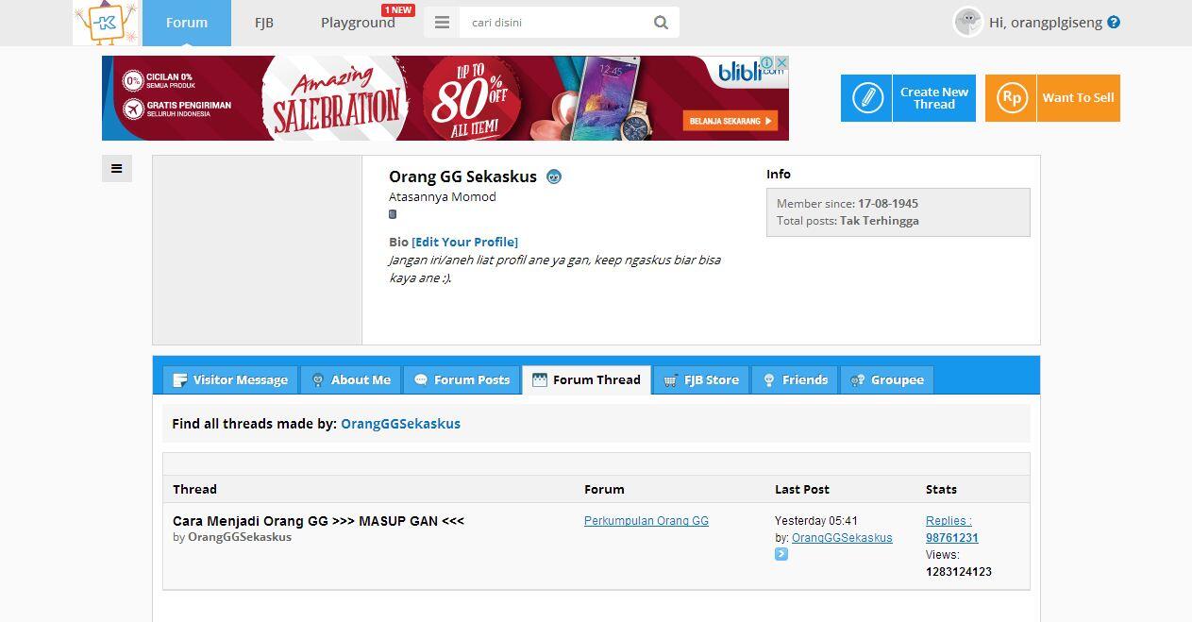Viewport: 1192px width, 622px height.
Task: Click the 'Thread' column header
Action: (x=195, y=489)
